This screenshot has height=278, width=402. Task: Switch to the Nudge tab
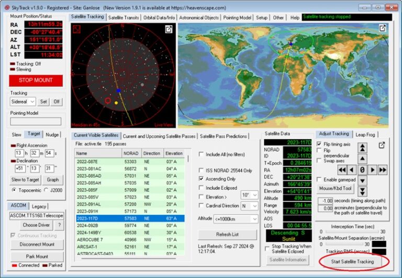[52, 135]
